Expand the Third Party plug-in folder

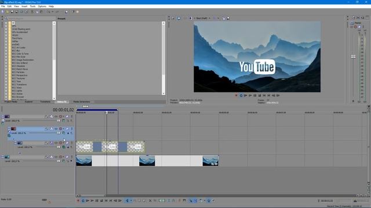(6, 38)
